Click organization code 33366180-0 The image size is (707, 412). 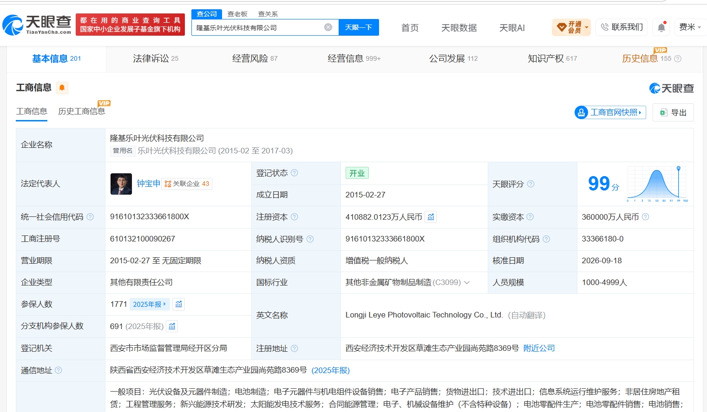pos(602,239)
